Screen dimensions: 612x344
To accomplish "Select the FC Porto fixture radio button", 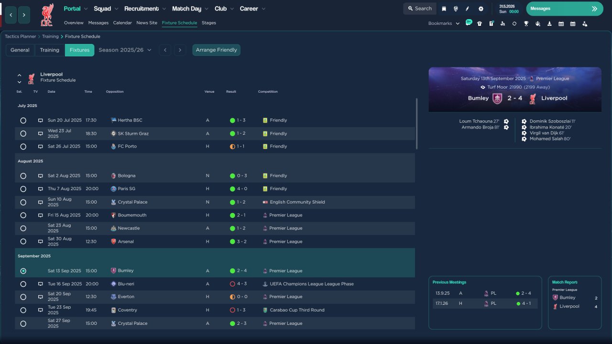I will click(x=23, y=147).
